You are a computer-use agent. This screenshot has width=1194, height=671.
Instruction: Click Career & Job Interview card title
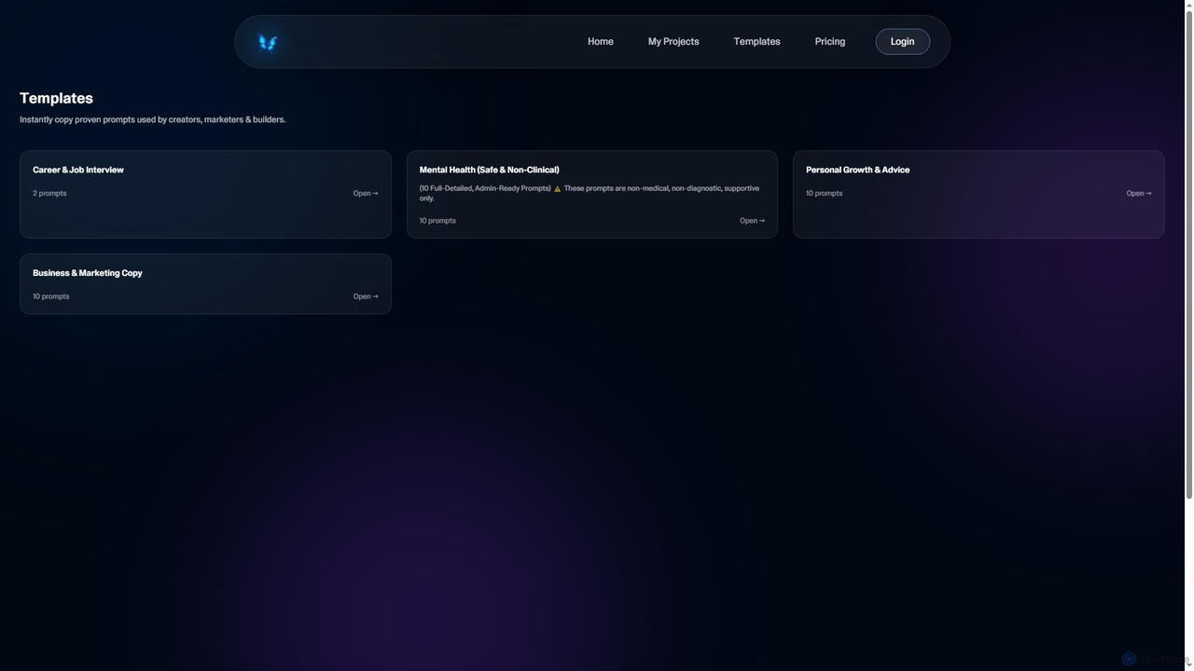pyautogui.click(x=78, y=170)
